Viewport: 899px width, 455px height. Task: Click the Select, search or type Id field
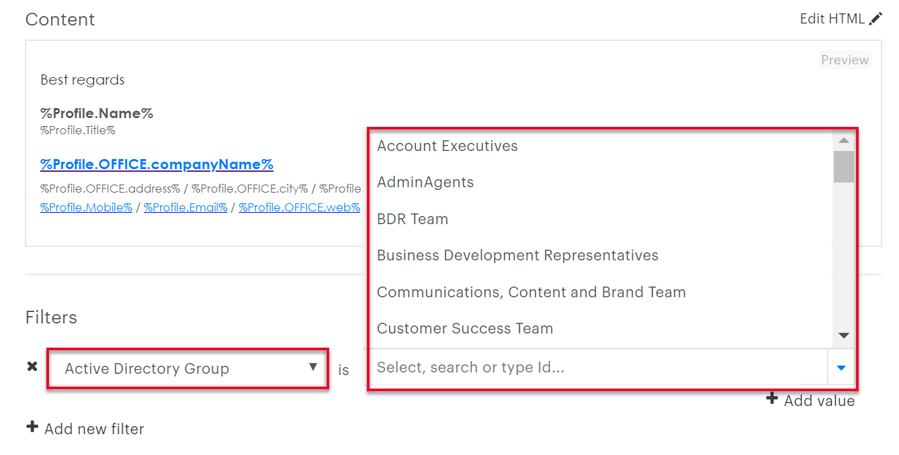click(x=591, y=368)
